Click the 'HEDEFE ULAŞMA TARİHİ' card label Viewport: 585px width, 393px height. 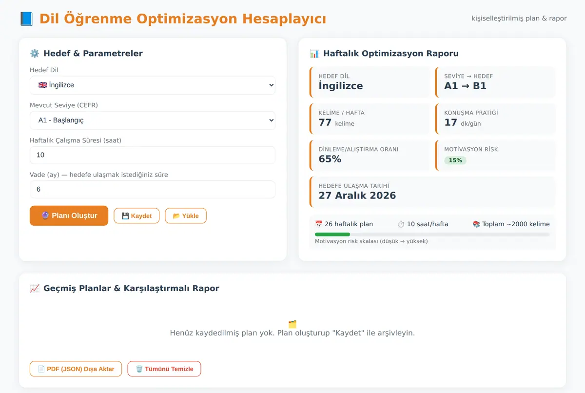coord(353,186)
